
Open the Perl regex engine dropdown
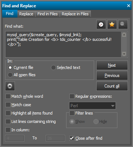click(92, 105)
